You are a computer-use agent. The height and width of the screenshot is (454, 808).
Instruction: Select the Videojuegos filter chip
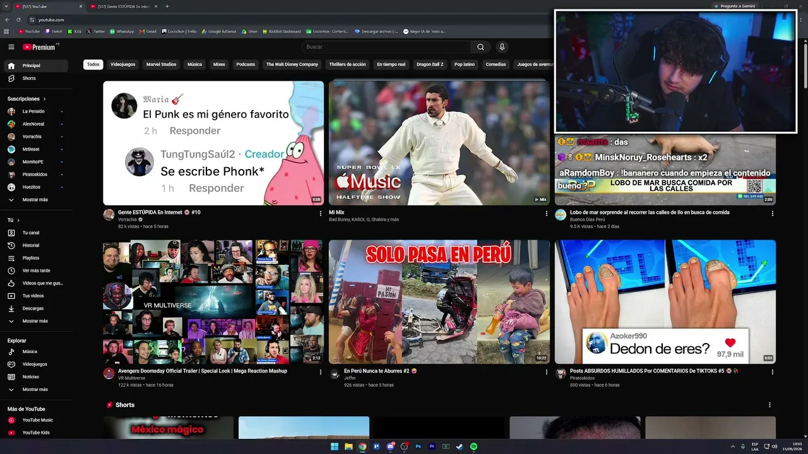click(122, 64)
